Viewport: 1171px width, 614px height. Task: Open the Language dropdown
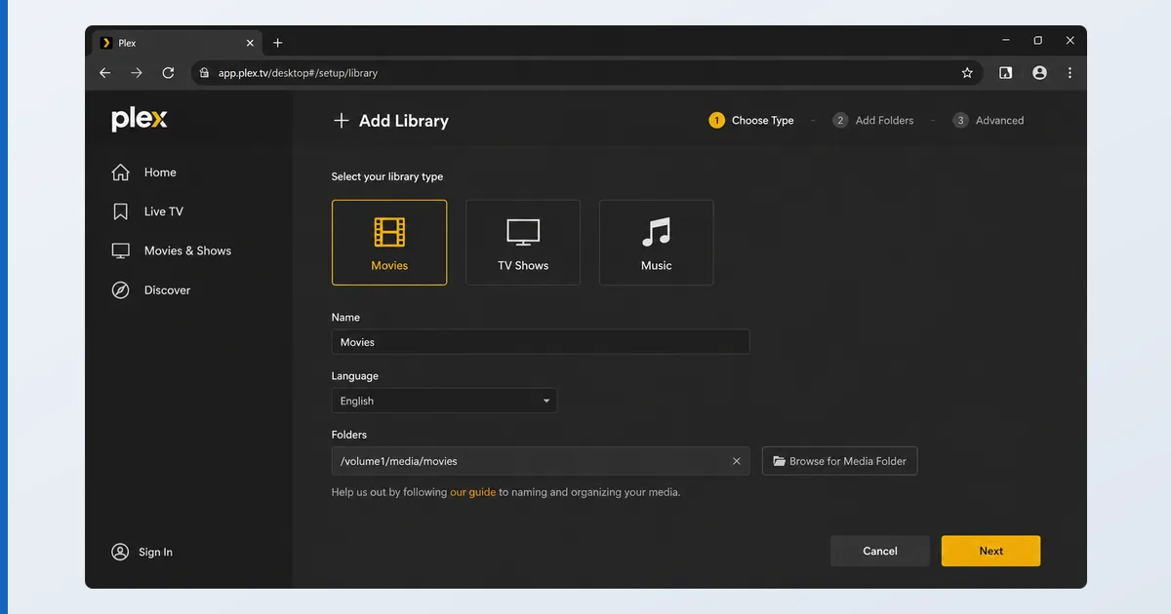coord(444,401)
